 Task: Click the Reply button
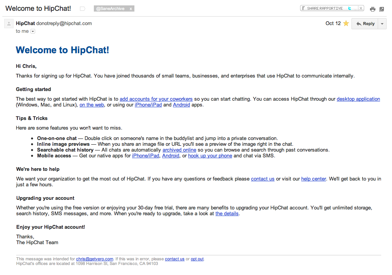tap(365, 24)
